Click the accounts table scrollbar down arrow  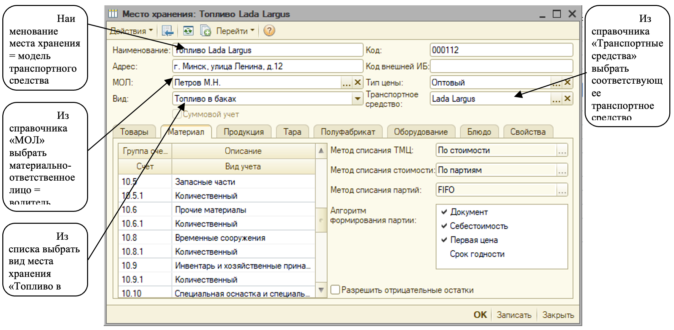coord(321,290)
